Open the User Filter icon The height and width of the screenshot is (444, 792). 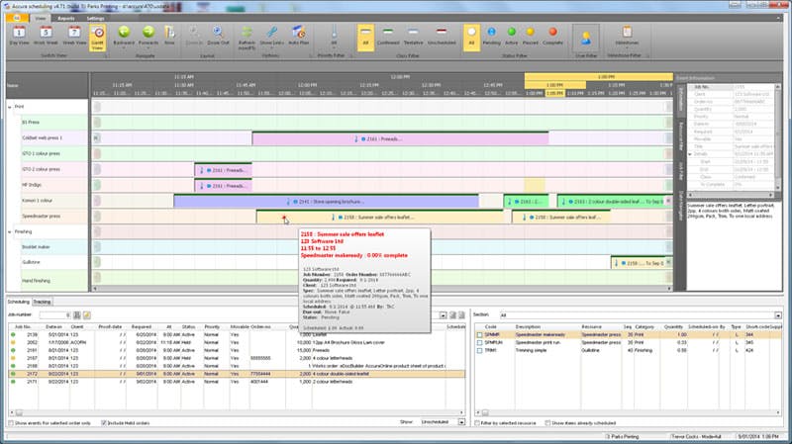(586, 39)
